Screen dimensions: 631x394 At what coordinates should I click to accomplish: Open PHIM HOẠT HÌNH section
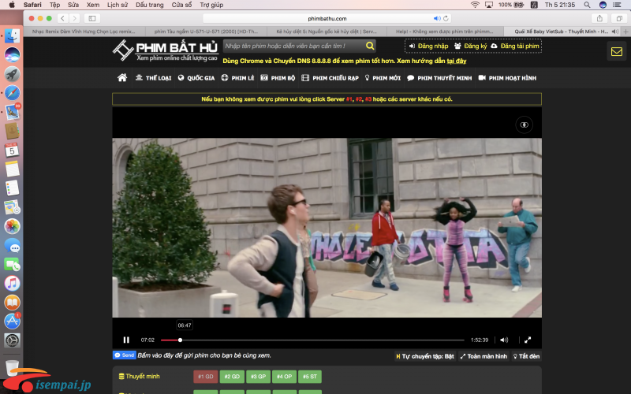(507, 78)
